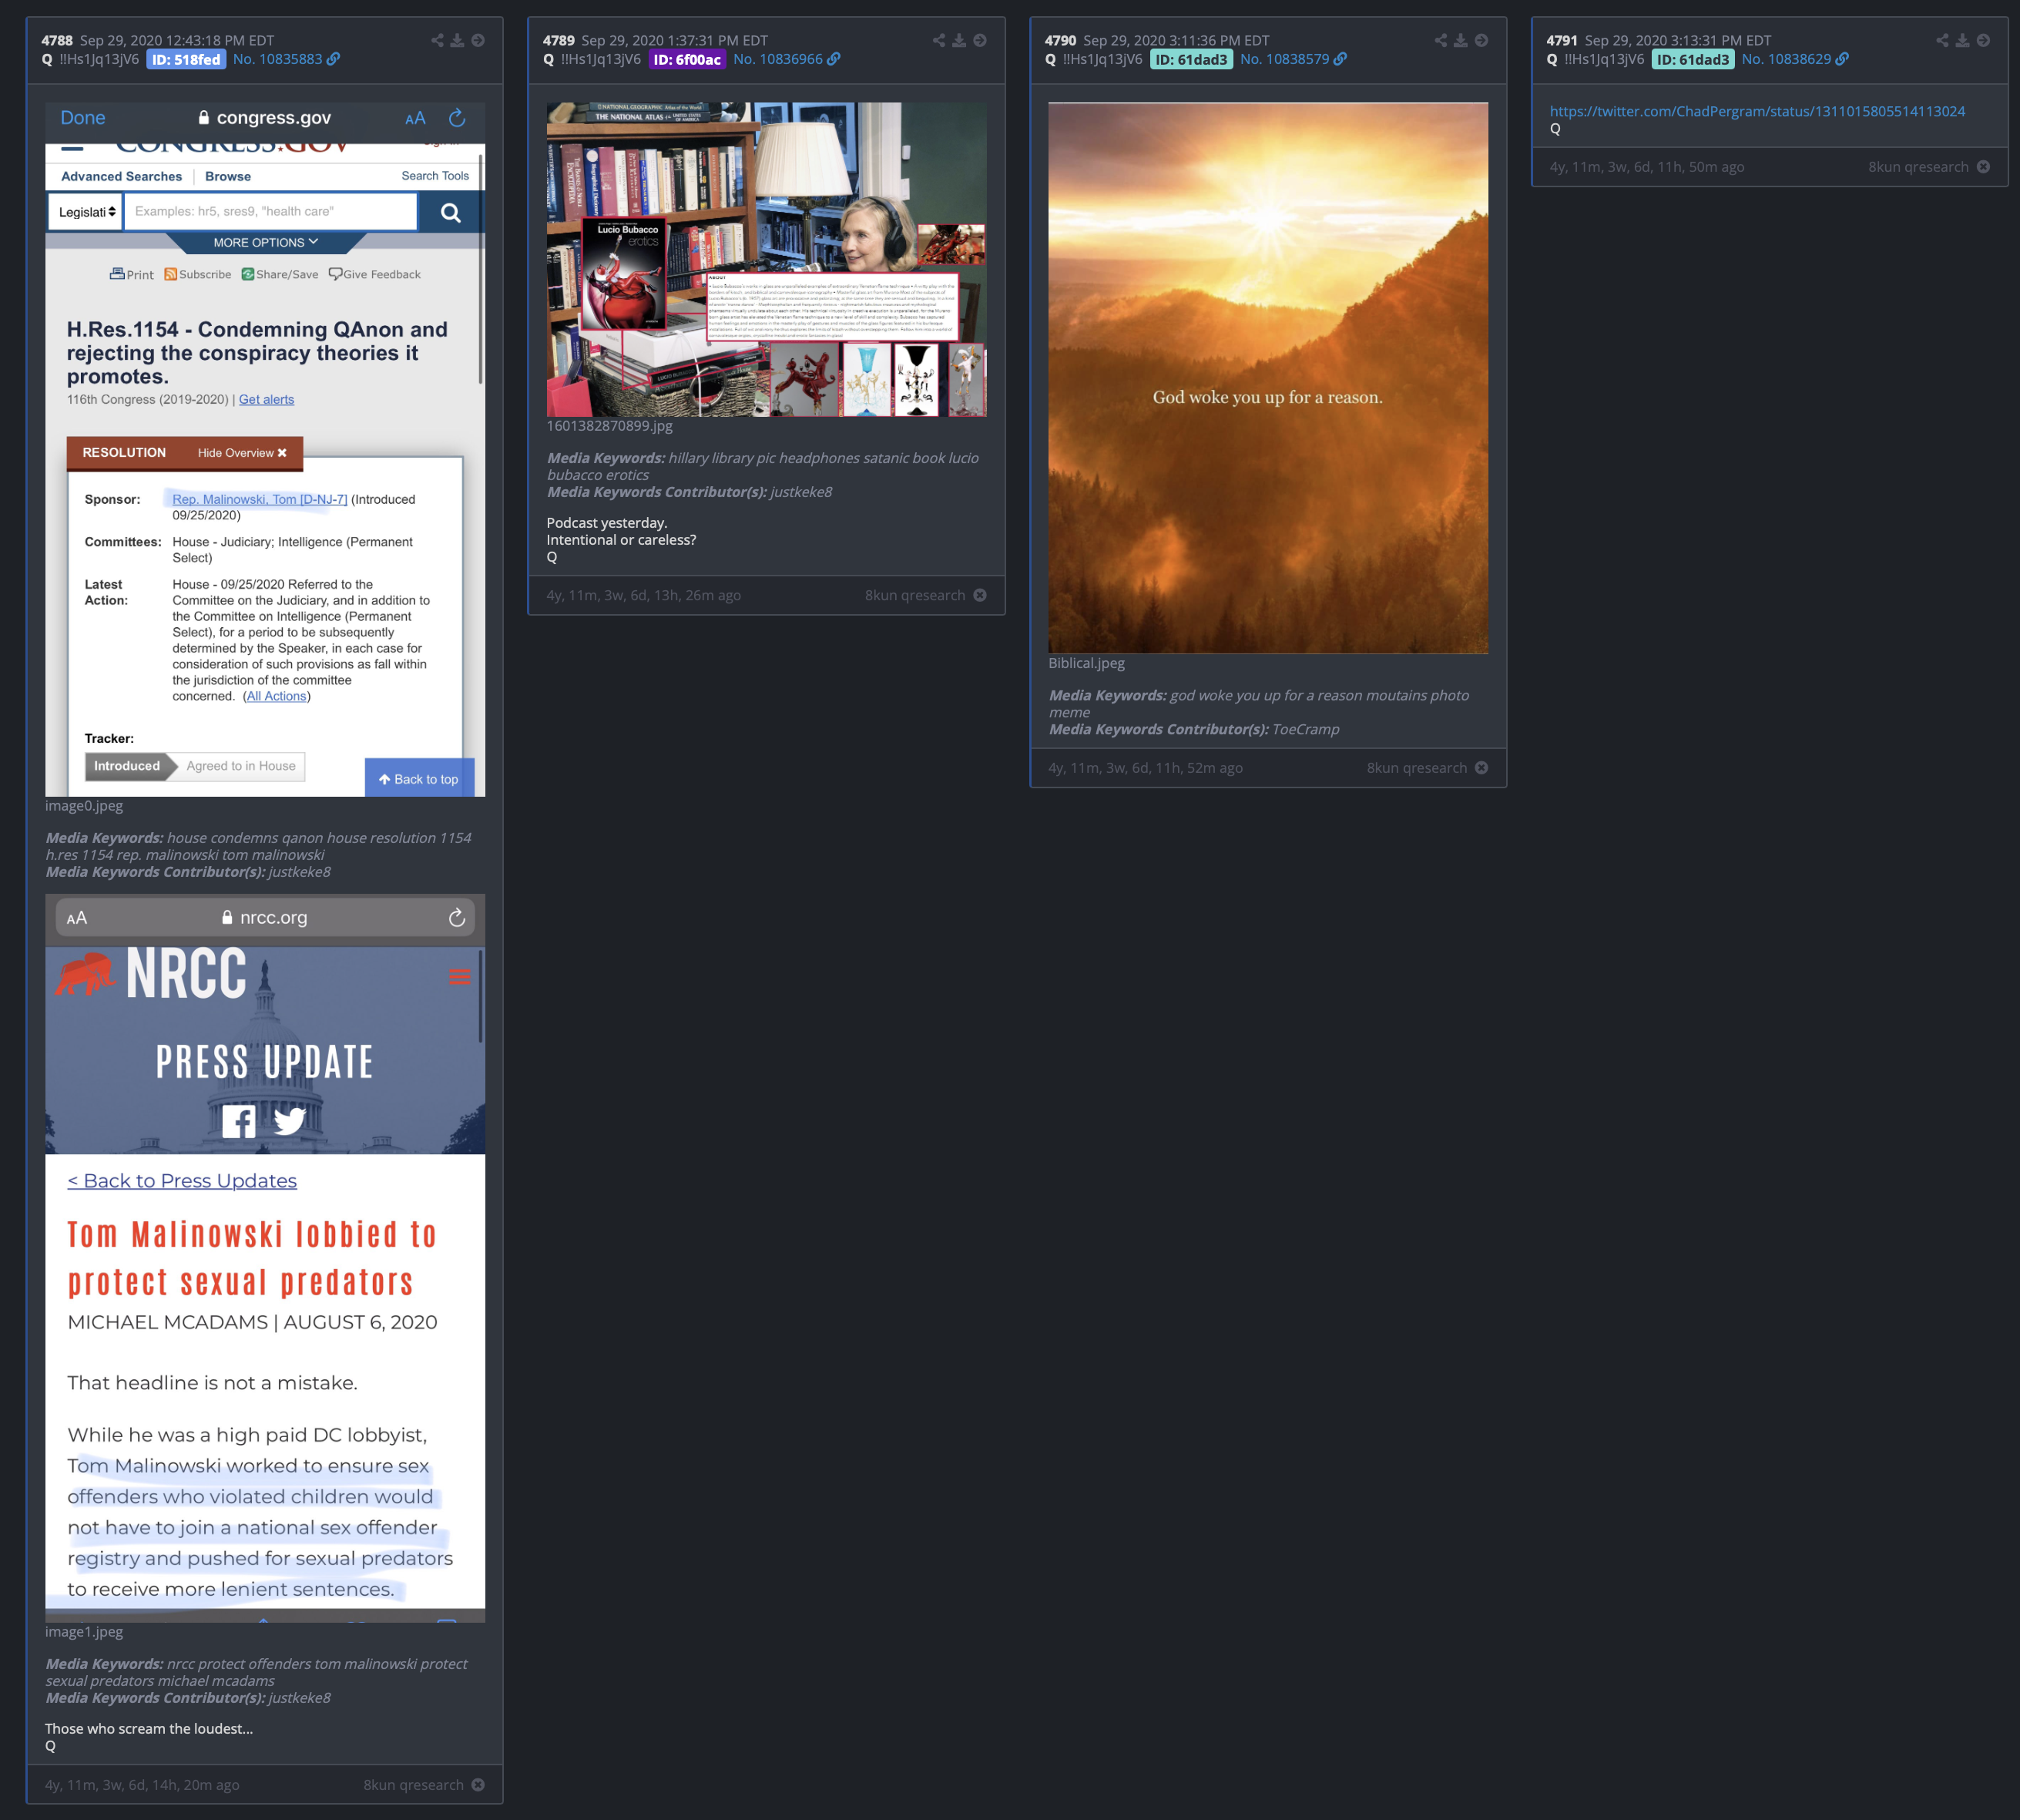This screenshot has height=1820, width=2020.
Task: Open the ChadPergram twitter status link
Action: point(1757,111)
